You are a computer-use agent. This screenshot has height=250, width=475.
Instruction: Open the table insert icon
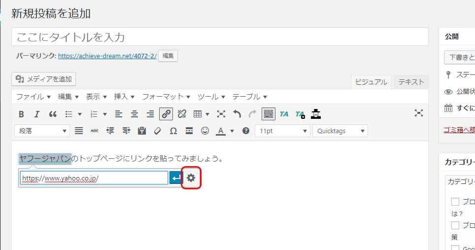pos(198,114)
